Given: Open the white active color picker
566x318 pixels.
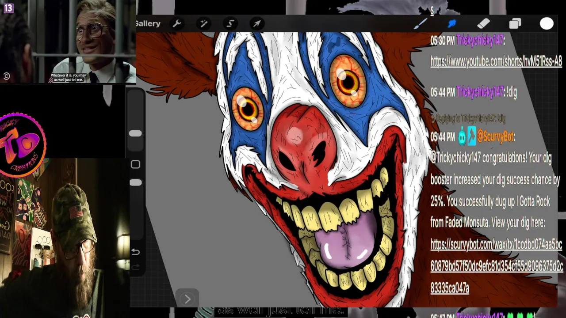Looking at the screenshot, I should pos(547,23).
